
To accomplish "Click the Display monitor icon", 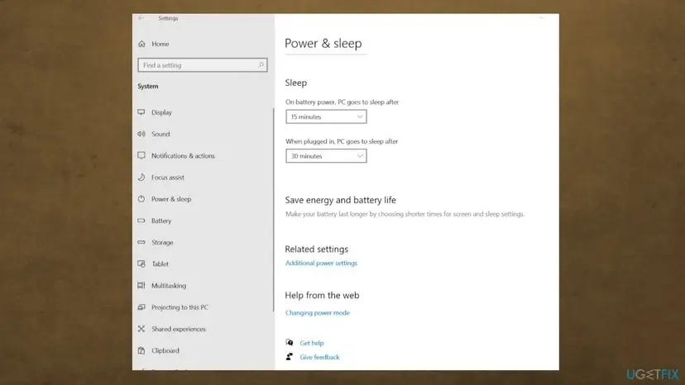I will 141,112.
